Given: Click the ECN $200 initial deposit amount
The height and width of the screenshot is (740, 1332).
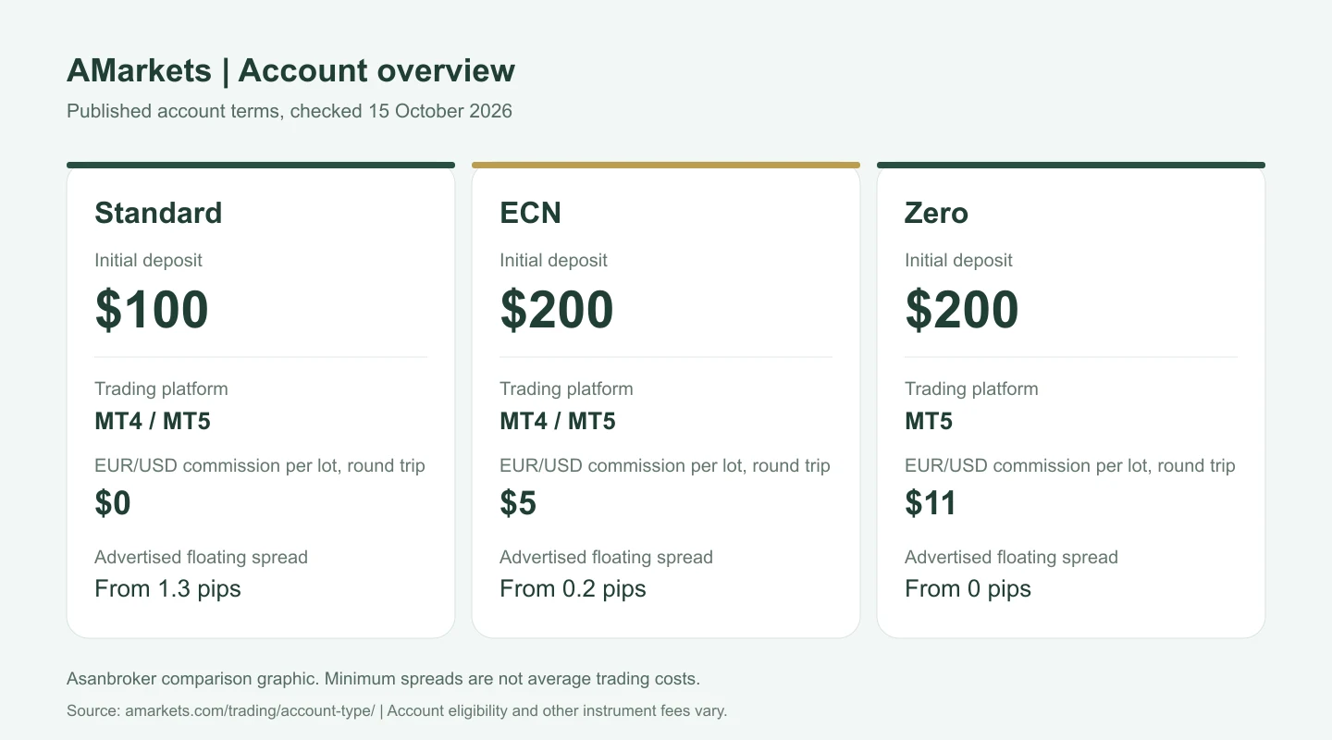Looking at the screenshot, I should point(557,310).
